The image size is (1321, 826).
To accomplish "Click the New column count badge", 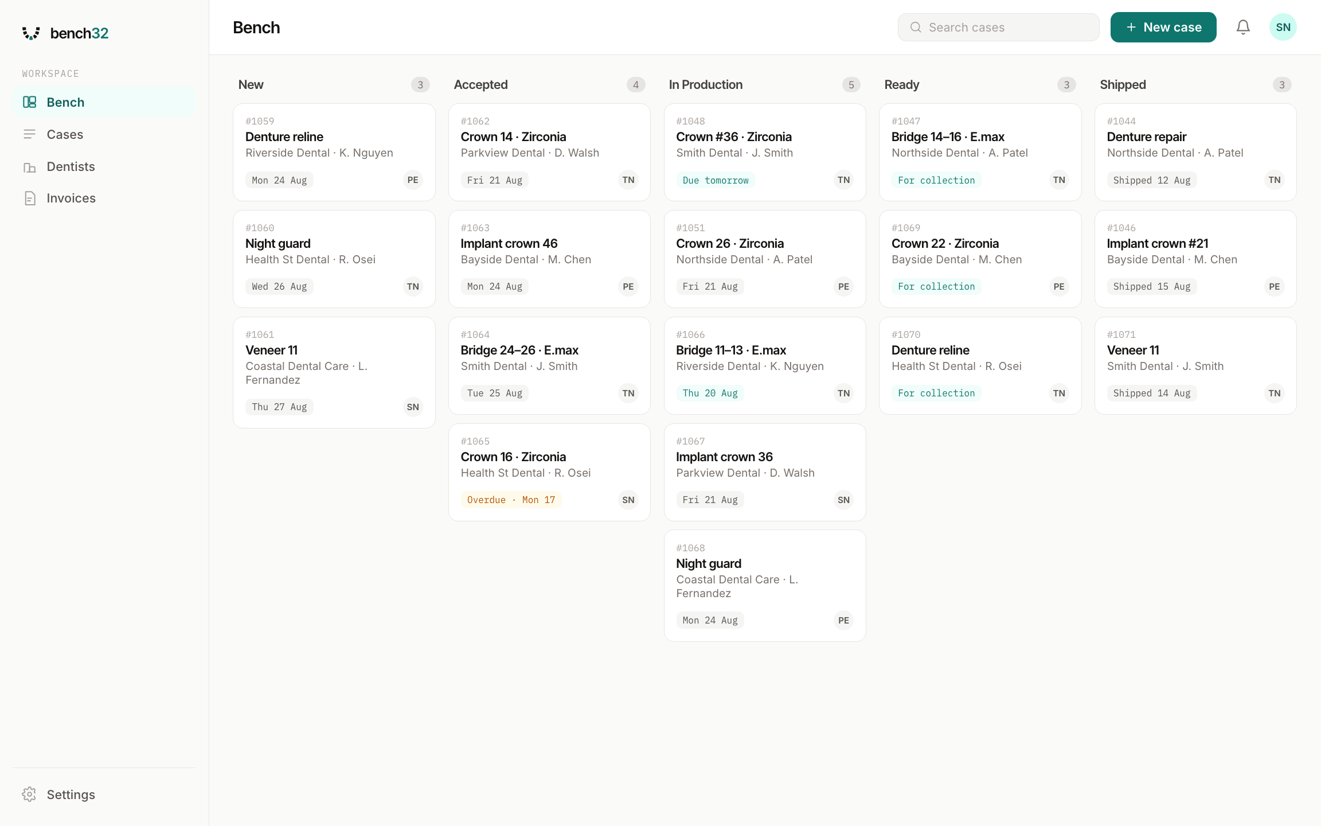I will pos(420,85).
